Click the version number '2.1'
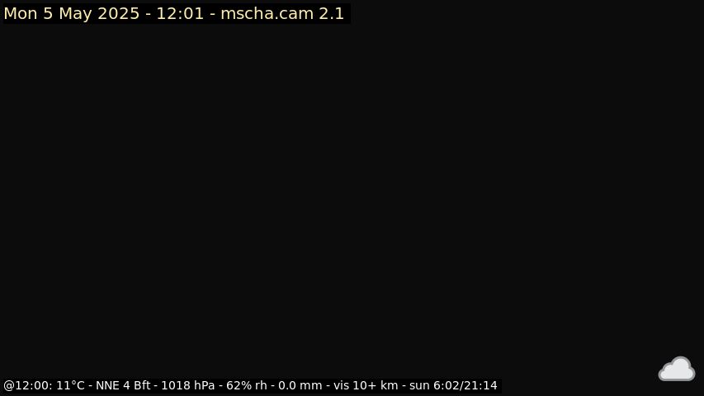704x396 pixels. pyautogui.click(x=331, y=13)
